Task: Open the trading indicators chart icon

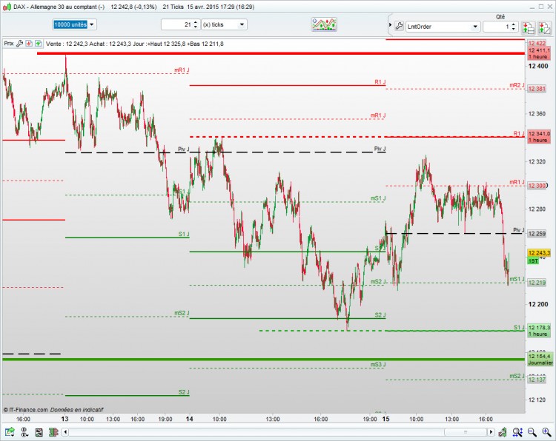Action: click(324, 24)
